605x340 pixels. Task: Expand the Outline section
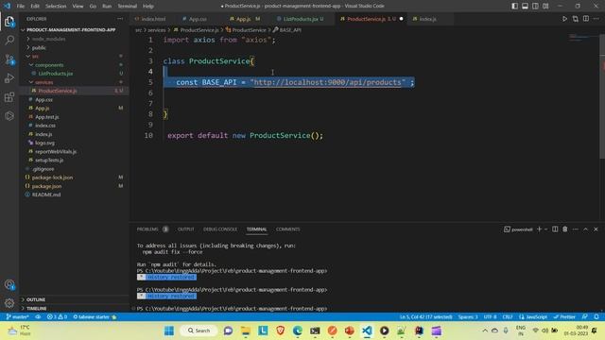[74, 299]
